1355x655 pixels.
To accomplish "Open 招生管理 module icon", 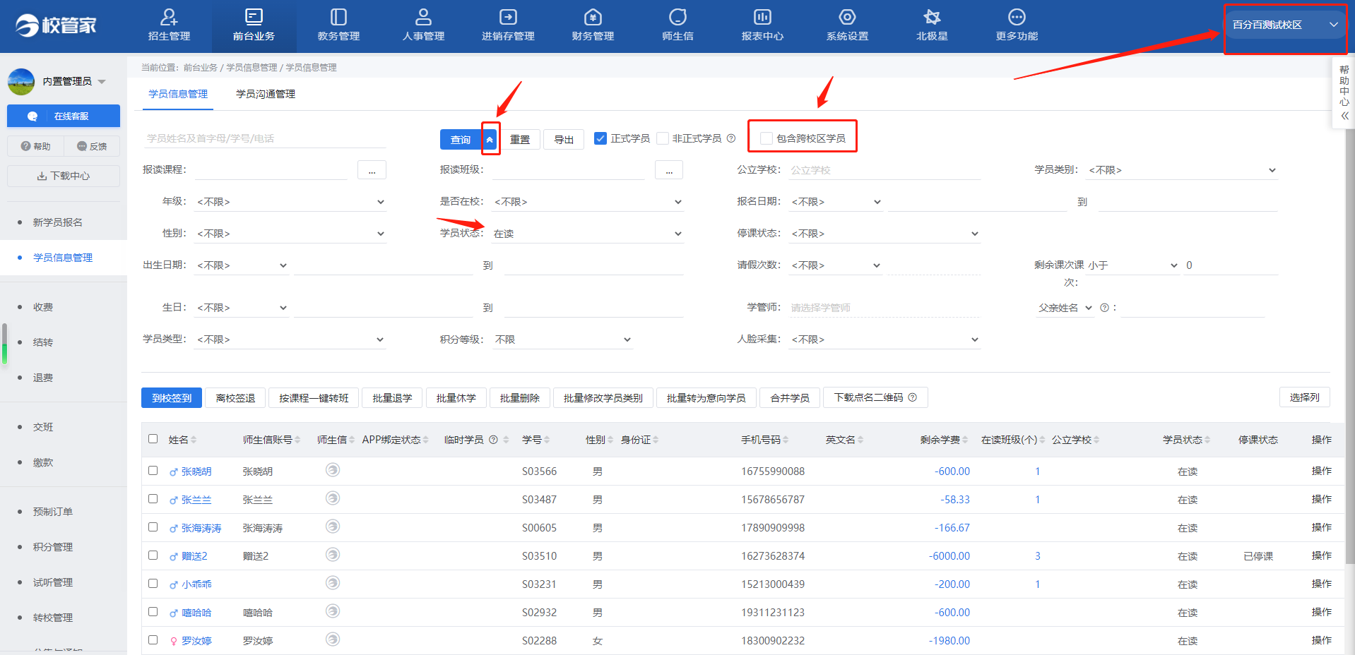I will [x=169, y=17].
